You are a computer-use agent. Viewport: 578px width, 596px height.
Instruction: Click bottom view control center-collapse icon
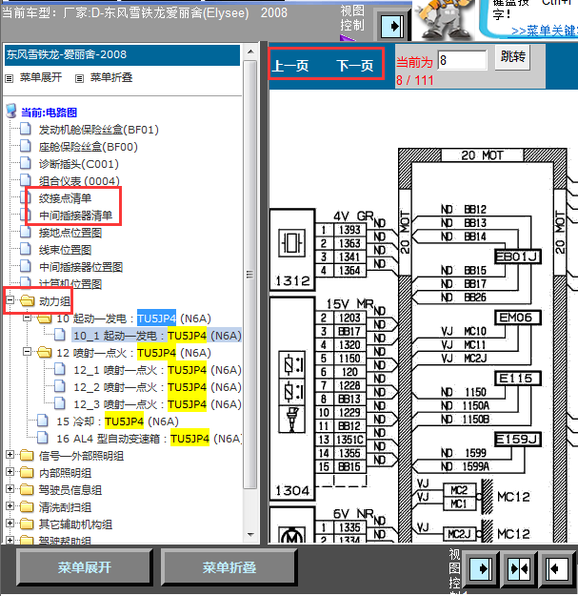519,569
